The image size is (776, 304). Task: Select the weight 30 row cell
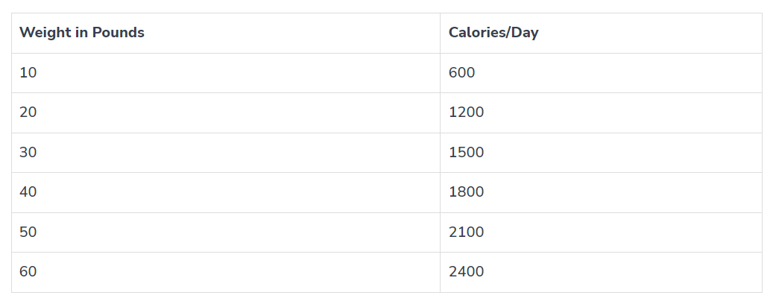pos(28,153)
